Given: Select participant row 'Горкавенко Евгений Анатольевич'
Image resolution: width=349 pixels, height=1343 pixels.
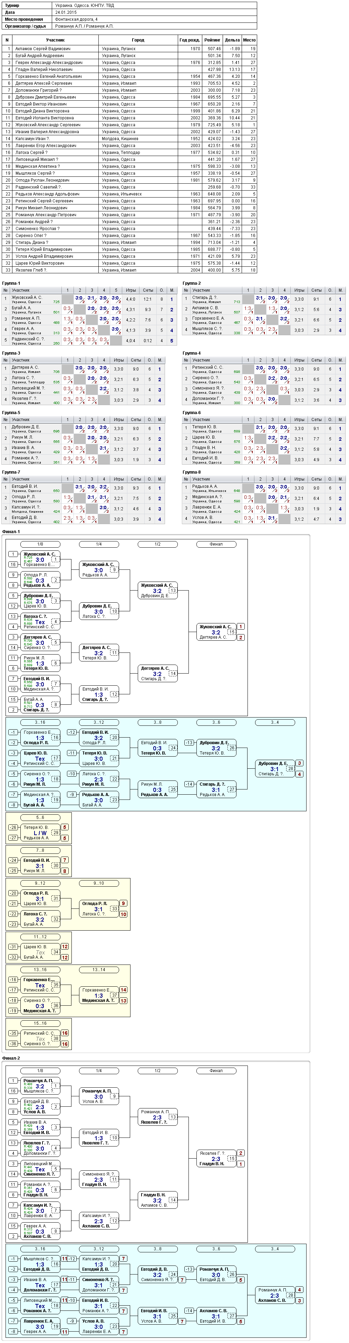Looking at the screenshot, I should 129,76.
